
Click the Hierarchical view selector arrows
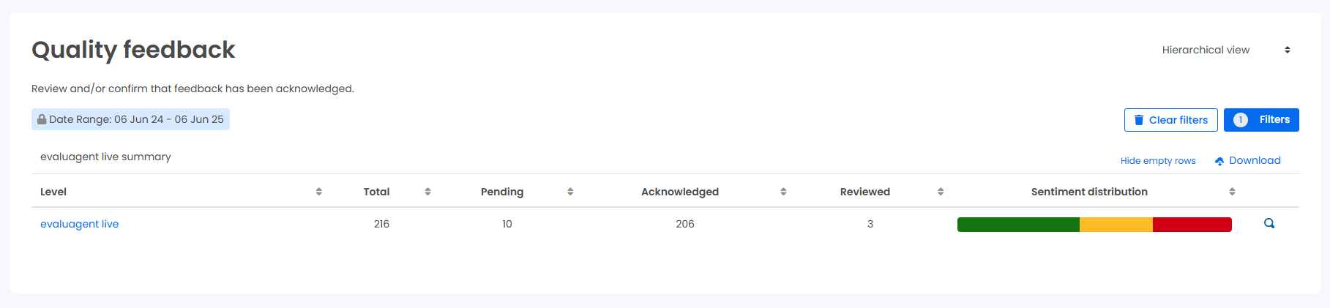tap(1288, 50)
